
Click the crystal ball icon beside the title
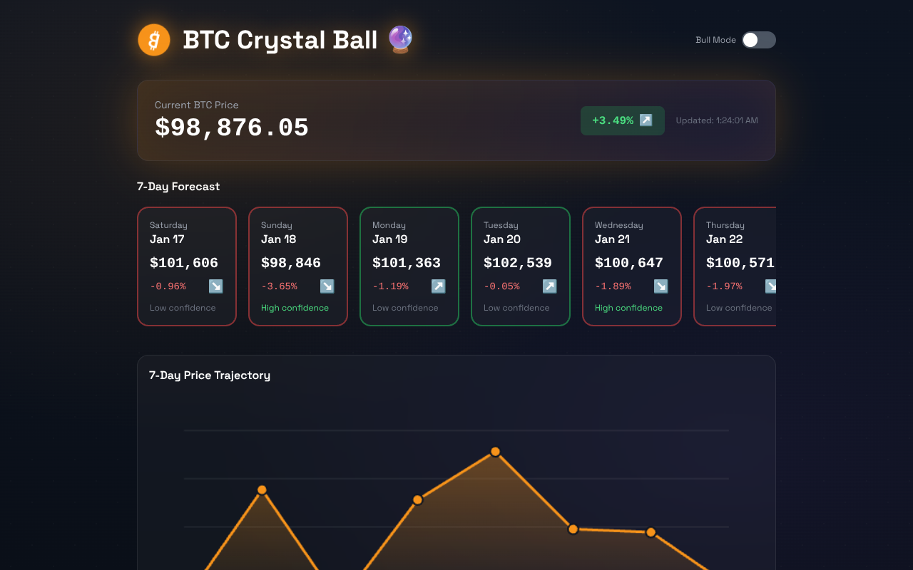[x=399, y=40]
